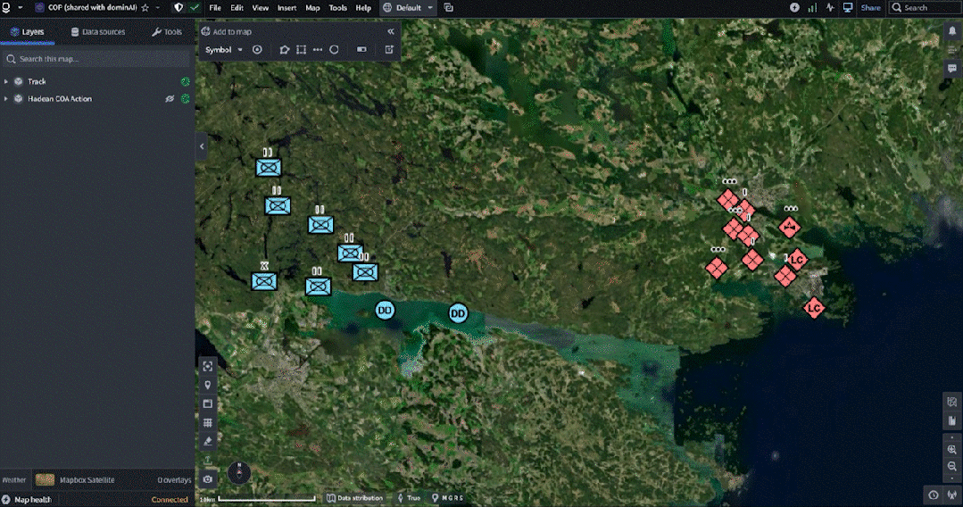Image resolution: width=963 pixels, height=507 pixels.
Task: Click green sync icon on Hadean COA Action
Action: tap(186, 99)
